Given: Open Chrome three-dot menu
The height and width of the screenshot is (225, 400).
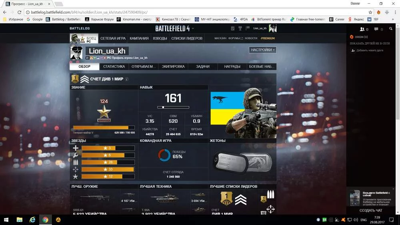Looking at the screenshot, I should 395,12.
